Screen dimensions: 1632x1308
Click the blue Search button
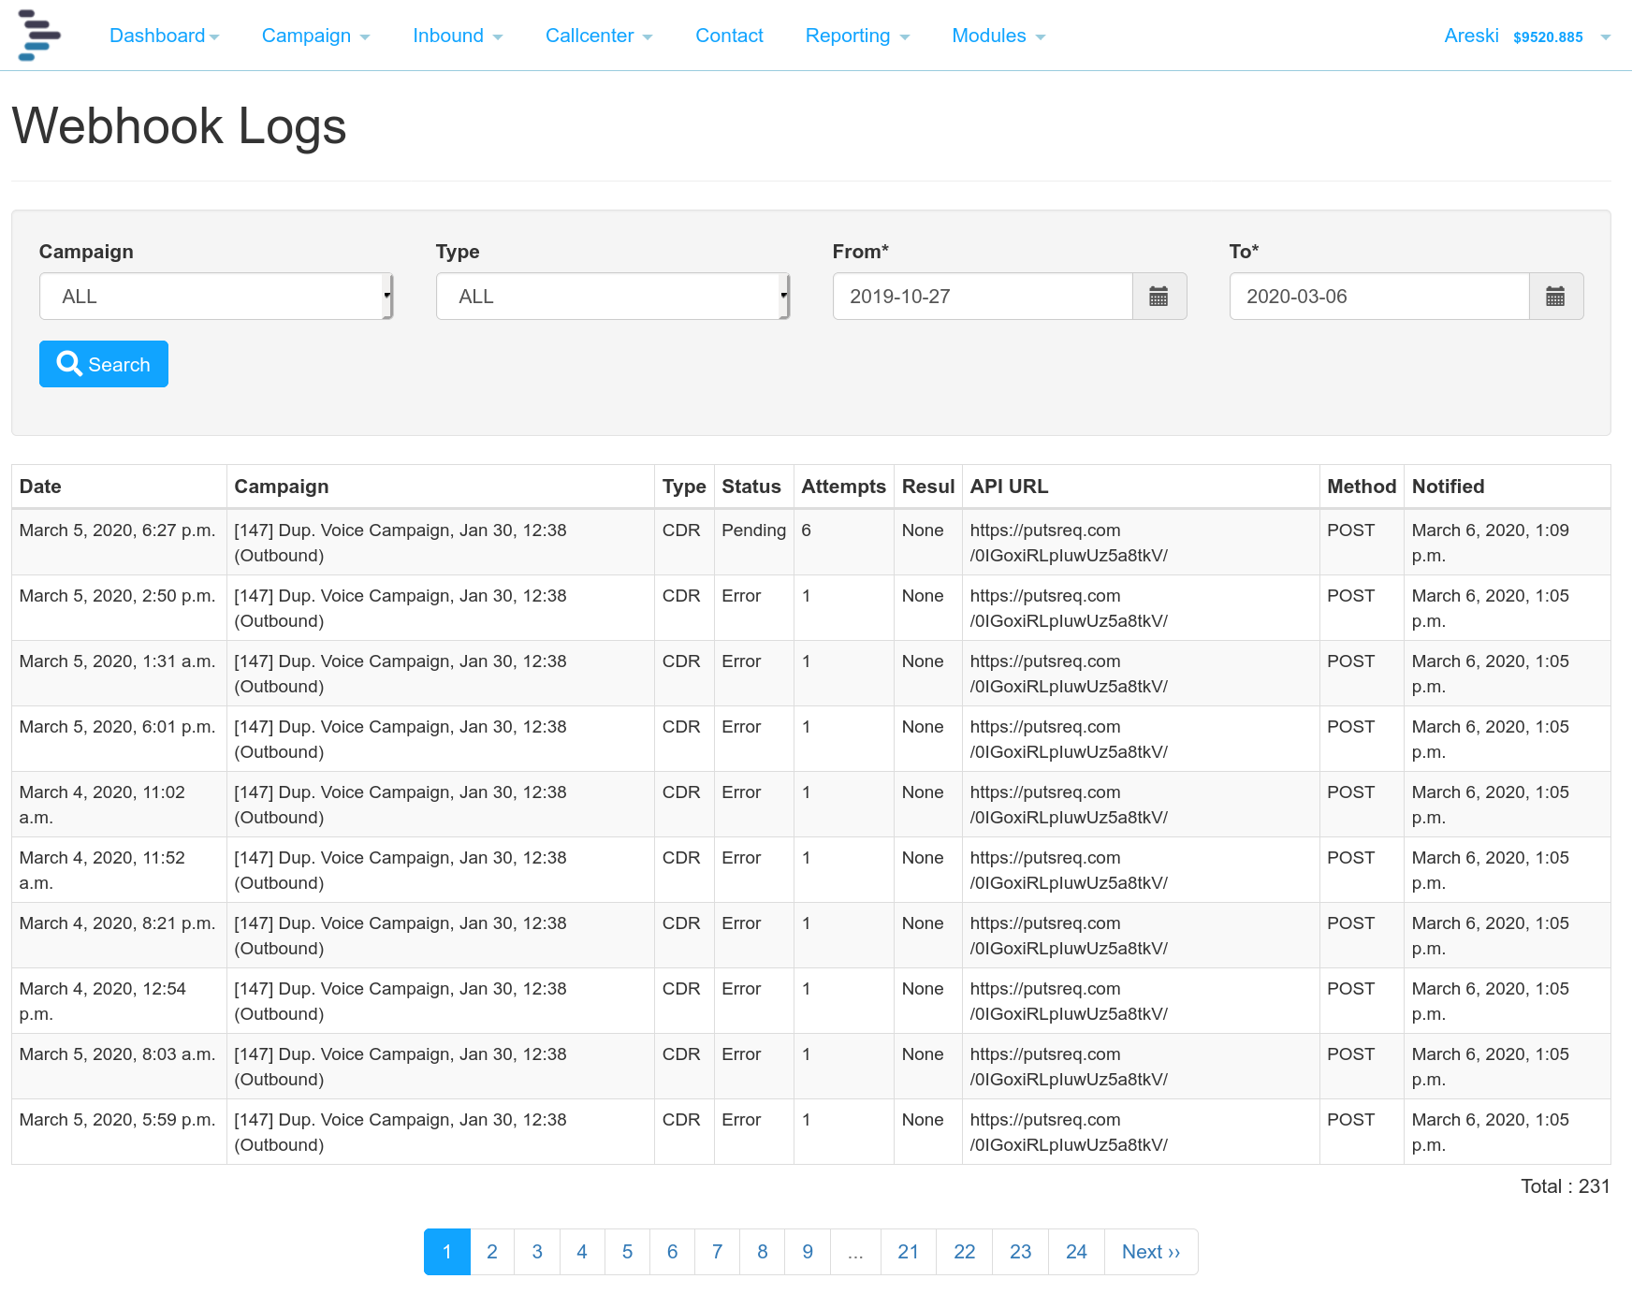click(104, 364)
